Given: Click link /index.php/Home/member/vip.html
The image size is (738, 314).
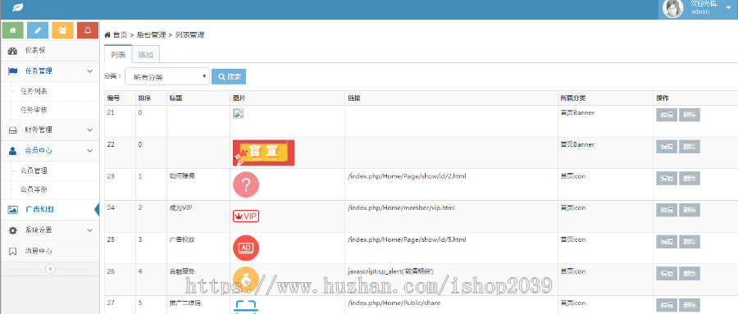Looking at the screenshot, I should pyautogui.click(x=402, y=207).
